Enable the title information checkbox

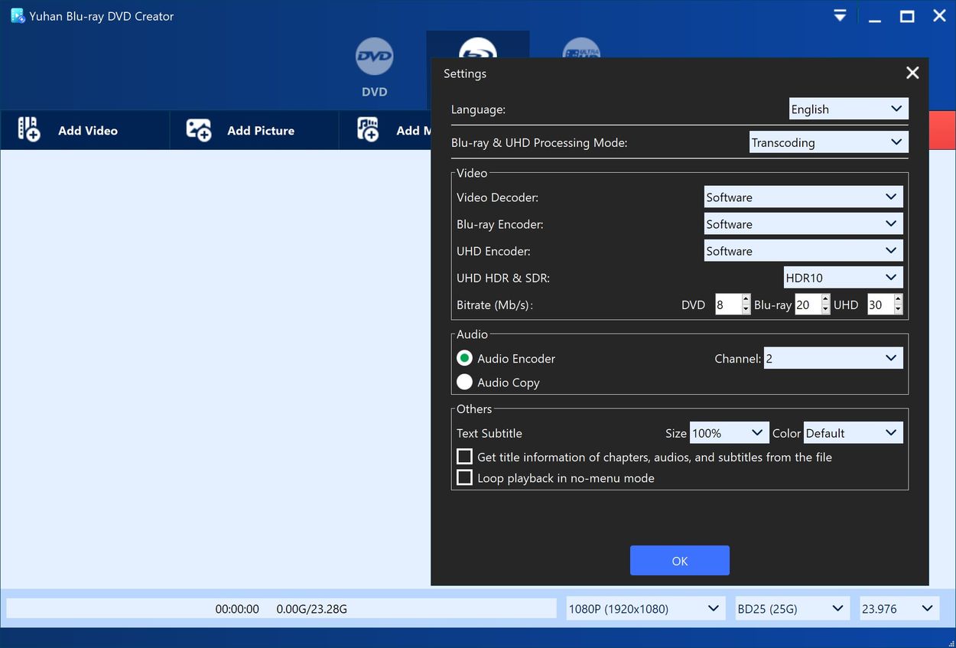coord(464,456)
